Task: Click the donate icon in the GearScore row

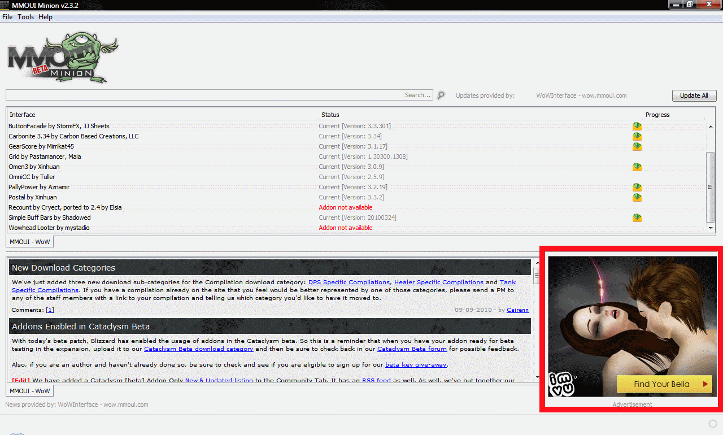Action: (637, 146)
